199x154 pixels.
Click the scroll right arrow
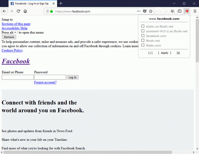point(194,152)
